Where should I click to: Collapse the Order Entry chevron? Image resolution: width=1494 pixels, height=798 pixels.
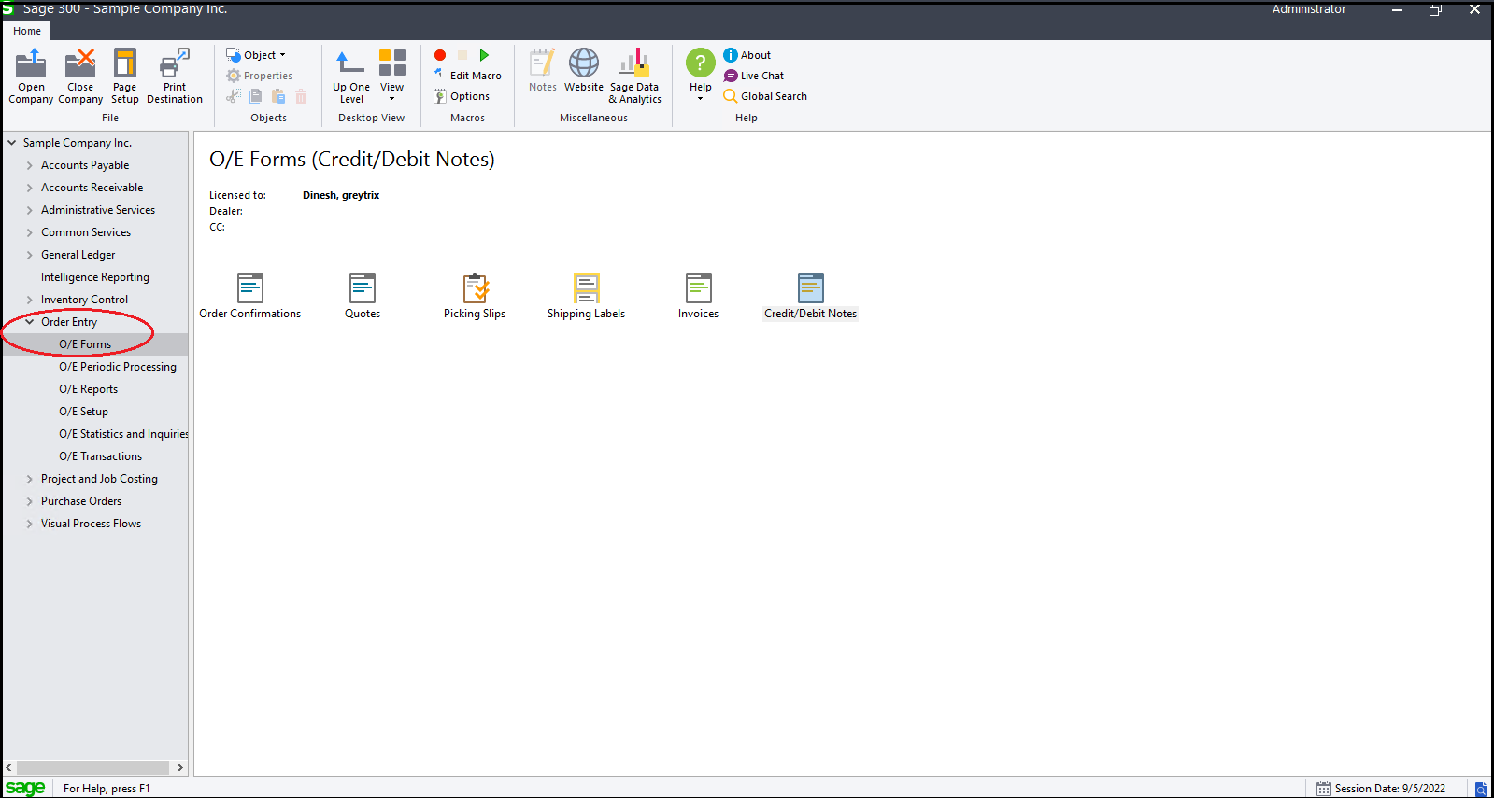pos(30,322)
